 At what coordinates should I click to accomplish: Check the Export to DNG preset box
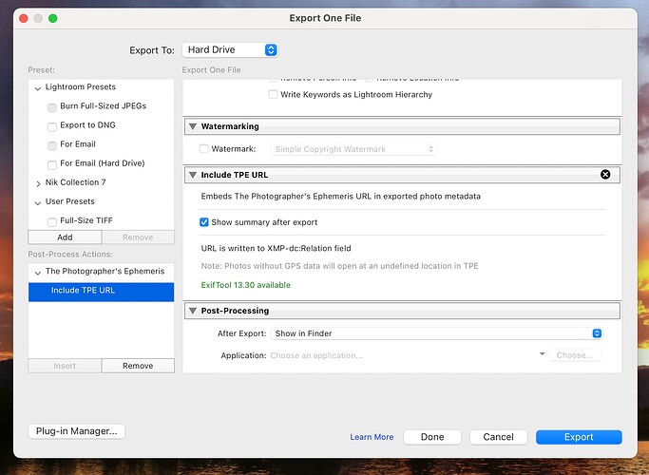[52, 126]
